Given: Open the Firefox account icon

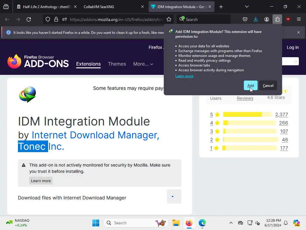Looking at the screenshot, I should click(267, 19).
